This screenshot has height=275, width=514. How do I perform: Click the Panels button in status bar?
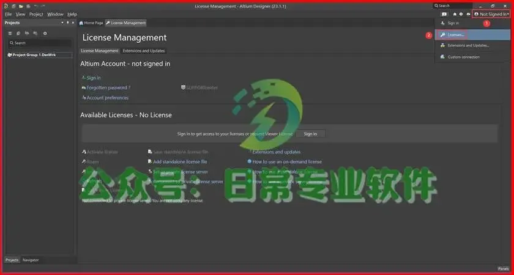point(503,268)
